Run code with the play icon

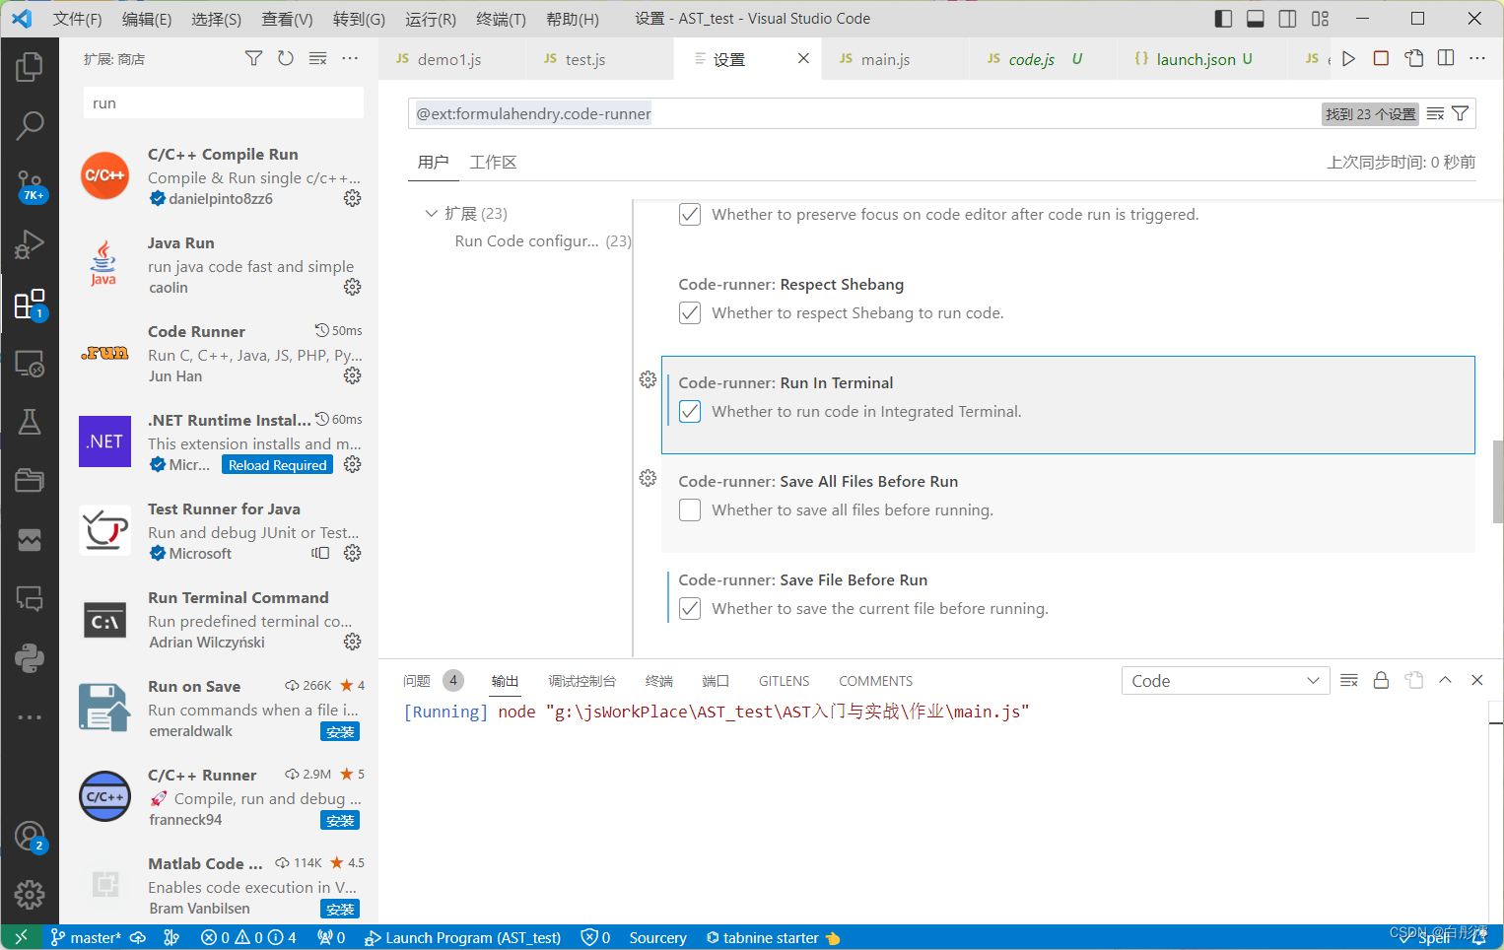[x=1348, y=59]
